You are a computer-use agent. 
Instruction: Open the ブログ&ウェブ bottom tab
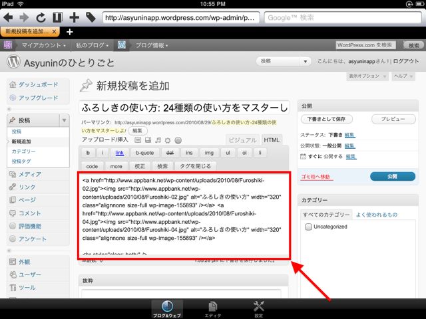pyautogui.click(x=167, y=309)
